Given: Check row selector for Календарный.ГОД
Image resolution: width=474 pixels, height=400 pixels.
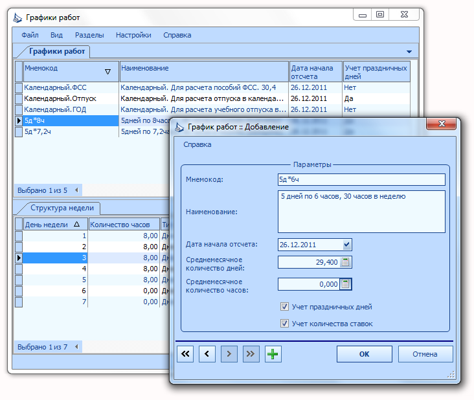Looking at the screenshot, I should tap(19, 109).
